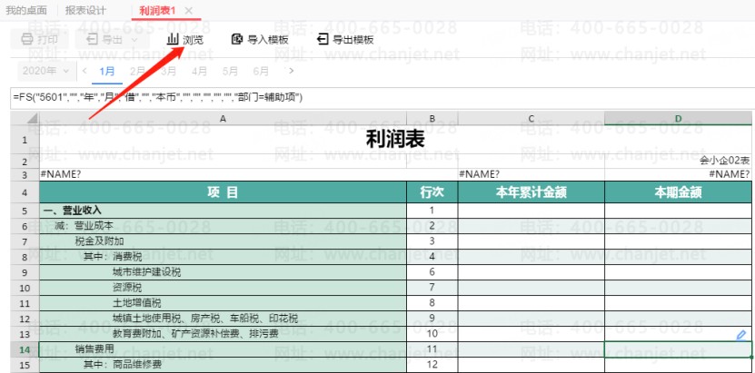Select the 4月 month tab
Image resolution: width=755 pixels, height=373 pixels.
pyautogui.click(x=199, y=71)
